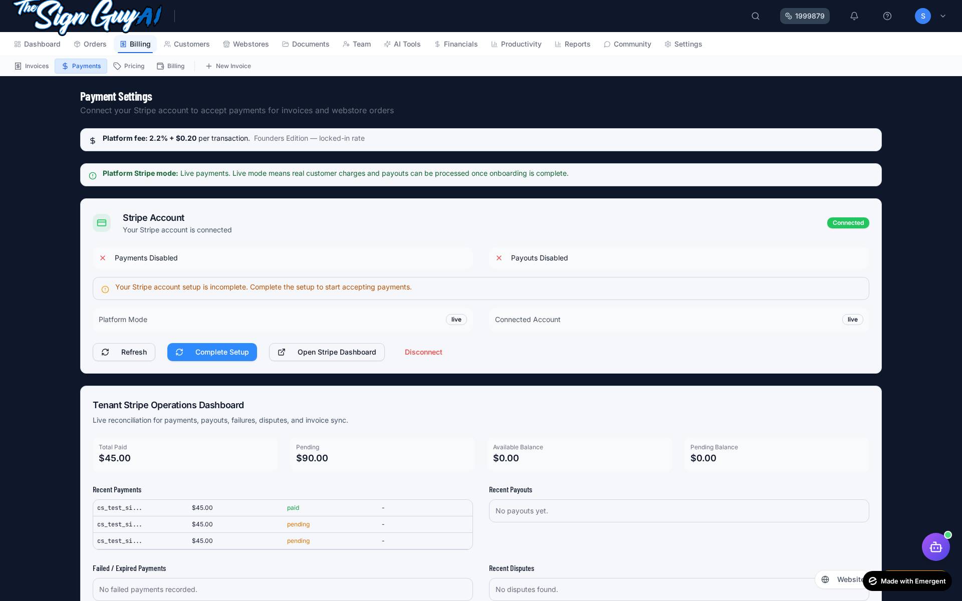The image size is (962, 601).
Task: Open the Customers tab
Action: coord(187,44)
